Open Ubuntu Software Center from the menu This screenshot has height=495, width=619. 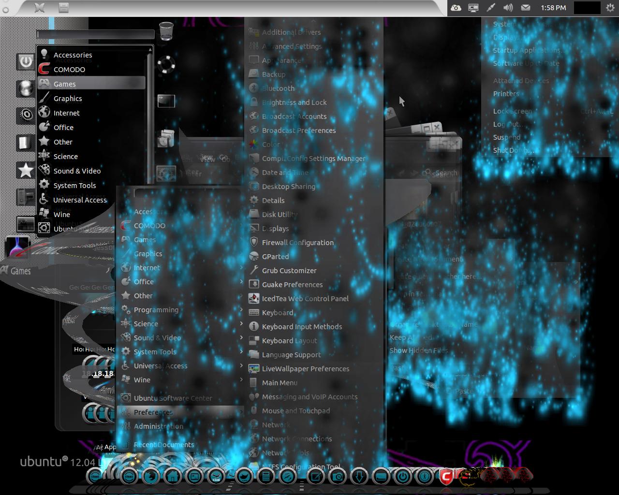point(181,398)
